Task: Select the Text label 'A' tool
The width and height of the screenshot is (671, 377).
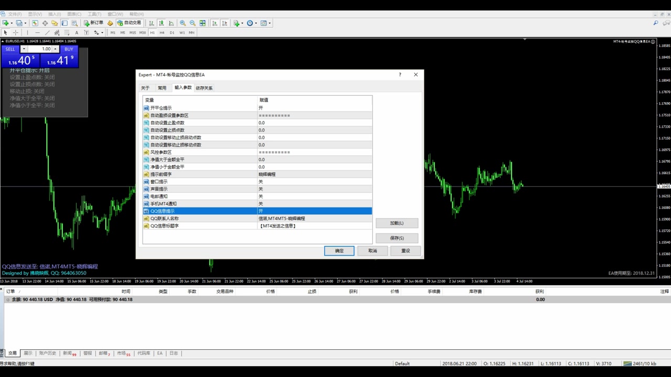Action: 77,32
